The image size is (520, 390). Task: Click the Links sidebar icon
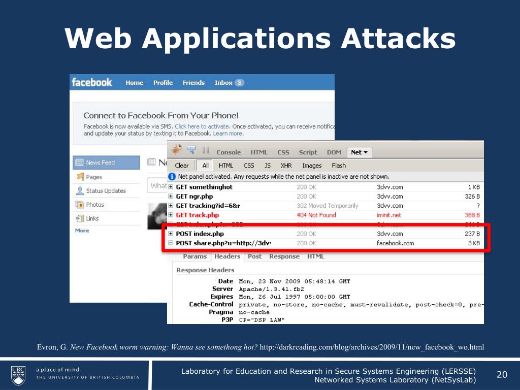(x=80, y=218)
